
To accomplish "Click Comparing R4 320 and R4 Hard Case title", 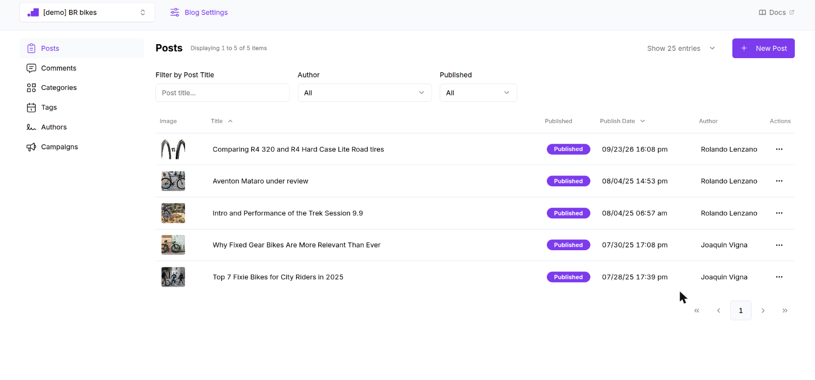I will [298, 149].
